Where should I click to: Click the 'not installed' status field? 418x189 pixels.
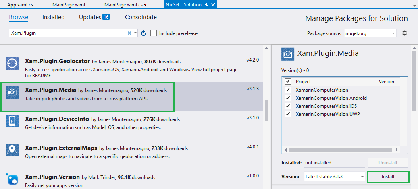334,163
